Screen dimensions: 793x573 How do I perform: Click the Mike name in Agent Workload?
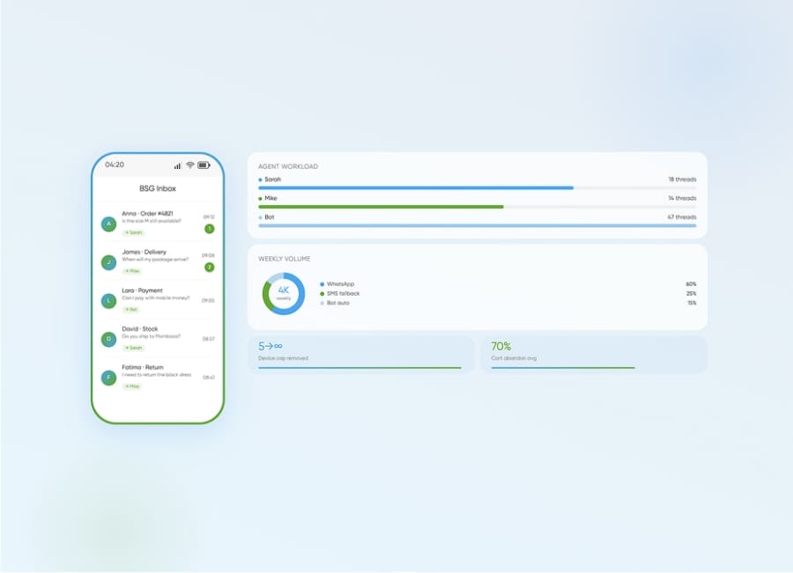(x=271, y=198)
